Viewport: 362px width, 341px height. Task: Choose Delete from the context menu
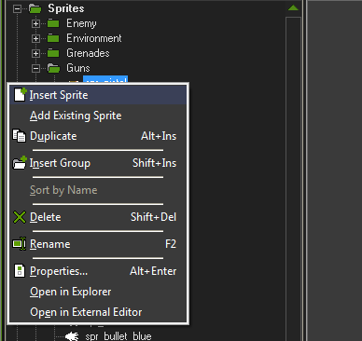pos(98,217)
